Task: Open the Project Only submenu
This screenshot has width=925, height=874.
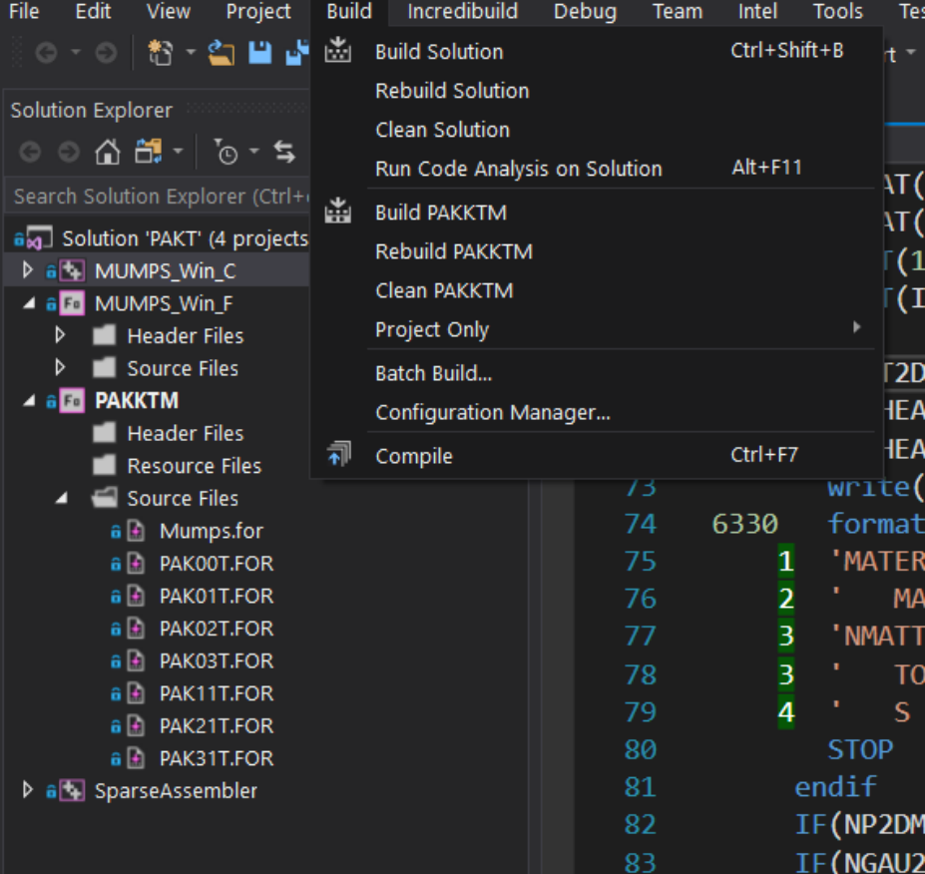Action: click(x=596, y=329)
